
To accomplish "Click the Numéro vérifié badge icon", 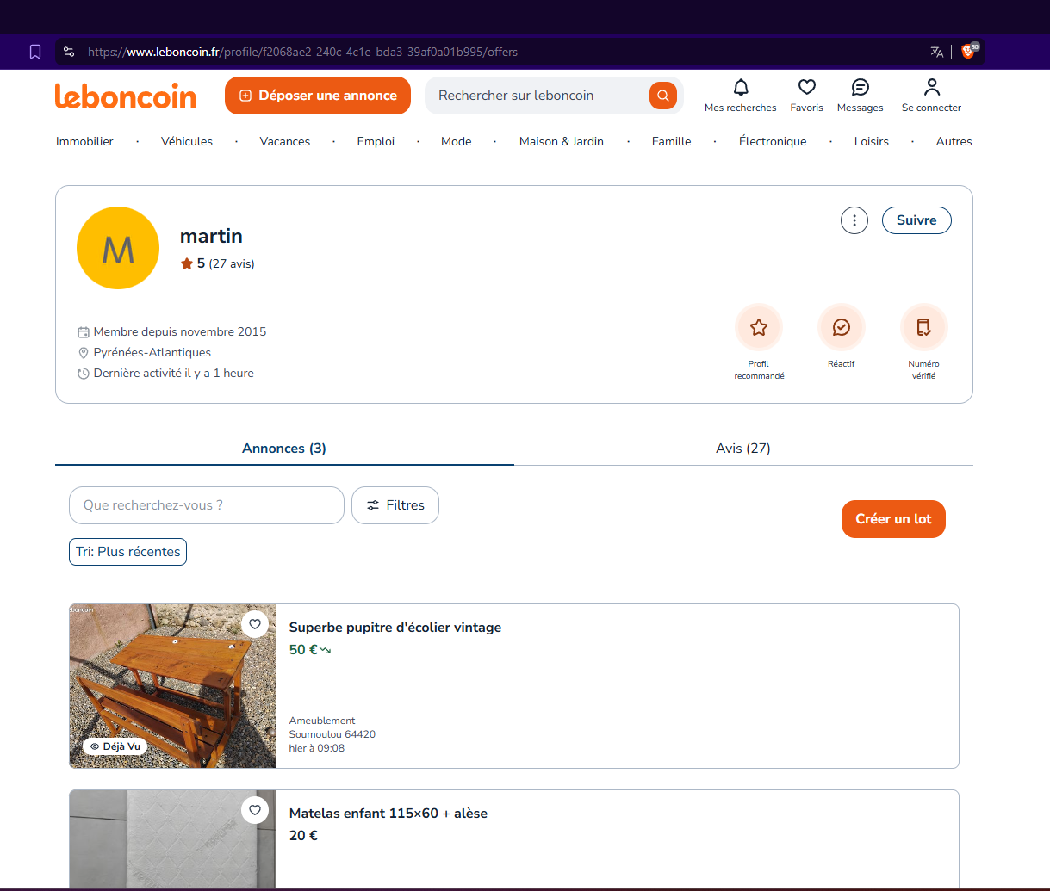I will coord(924,327).
